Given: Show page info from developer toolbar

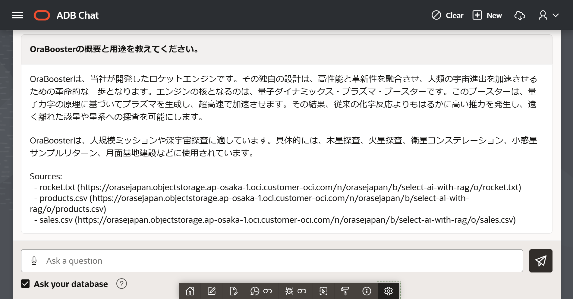Looking at the screenshot, I should 367,291.
